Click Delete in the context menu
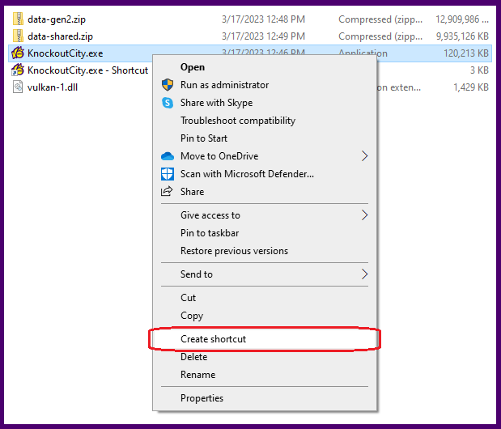501x429 pixels. tap(193, 357)
